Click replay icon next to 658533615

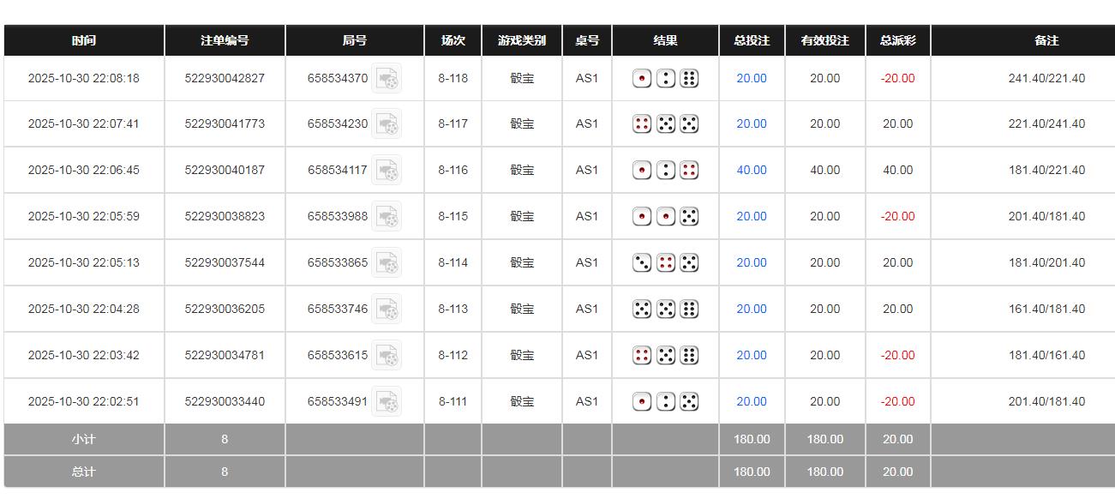[x=387, y=356]
